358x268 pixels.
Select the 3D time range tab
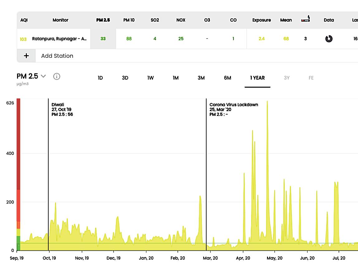(125, 78)
